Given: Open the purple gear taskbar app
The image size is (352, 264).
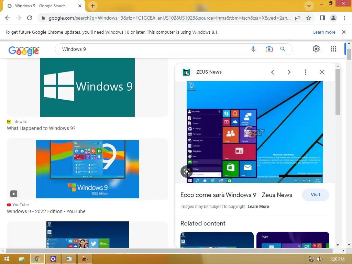Looking at the screenshot, I should click(x=53, y=259).
